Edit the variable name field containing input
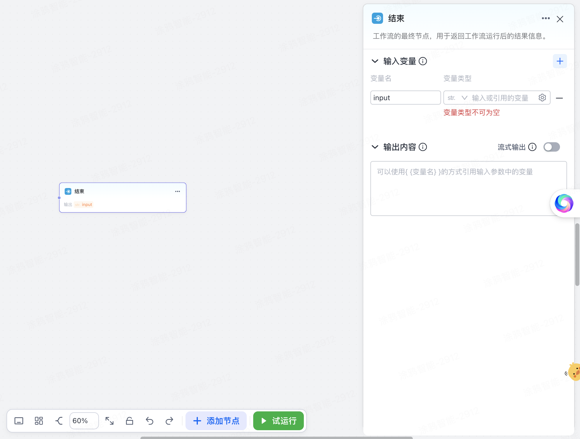The image size is (580, 439). tap(405, 98)
